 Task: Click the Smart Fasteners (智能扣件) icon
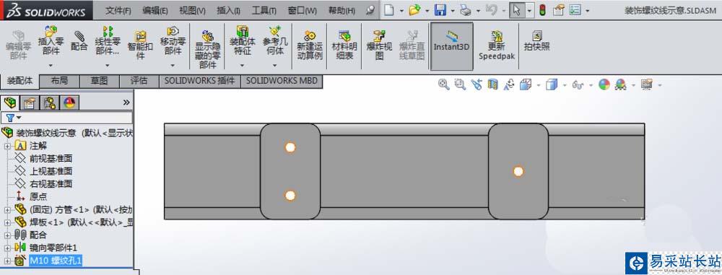coord(141,36)
